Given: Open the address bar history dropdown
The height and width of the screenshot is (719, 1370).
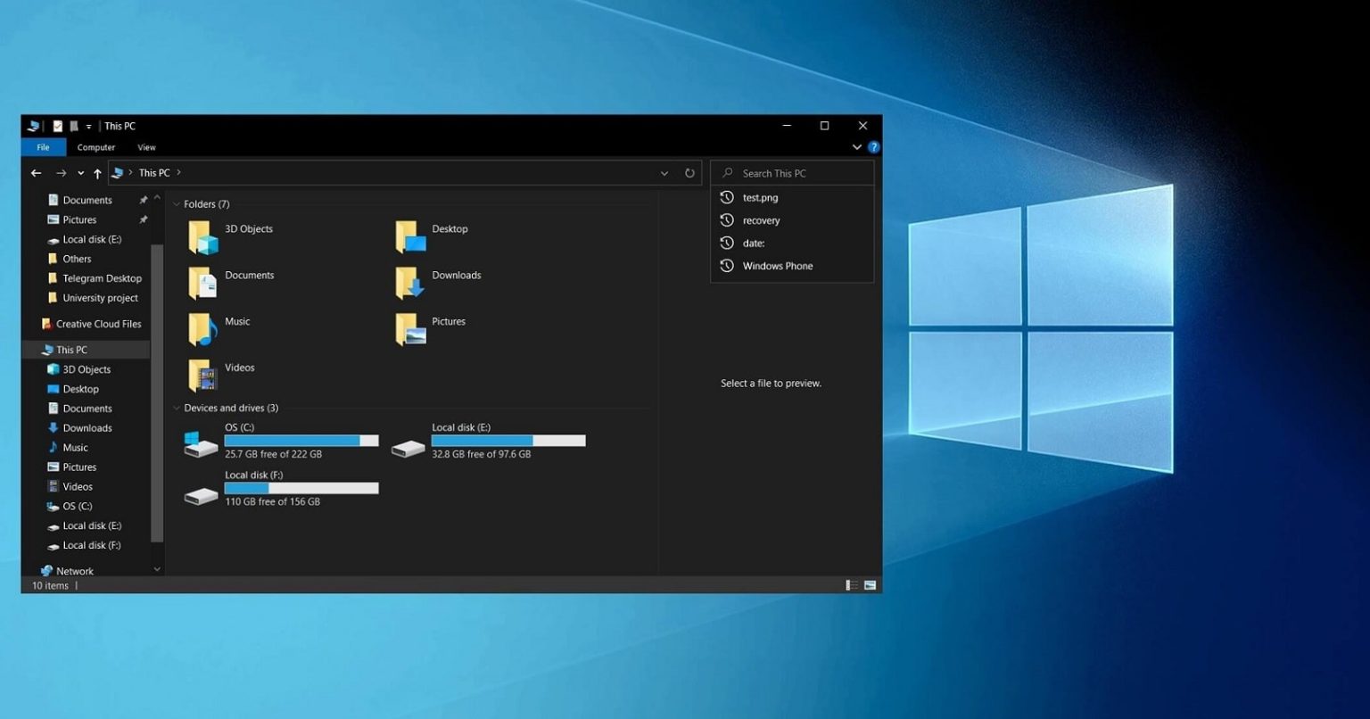Looking at the screenshot, I should click(x=664, y=172).
